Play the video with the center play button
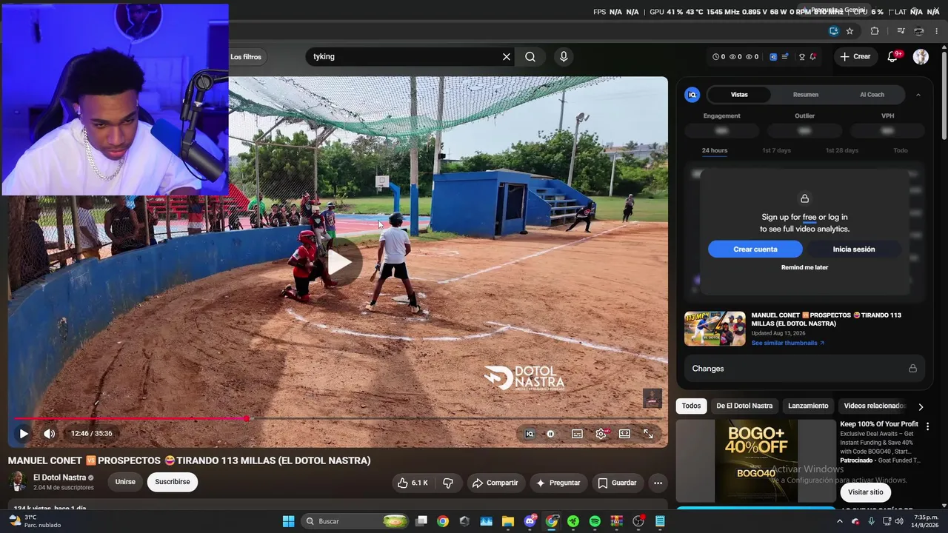Image resolution: width=948 pixels, height=533 pixels. pos(340,262)
